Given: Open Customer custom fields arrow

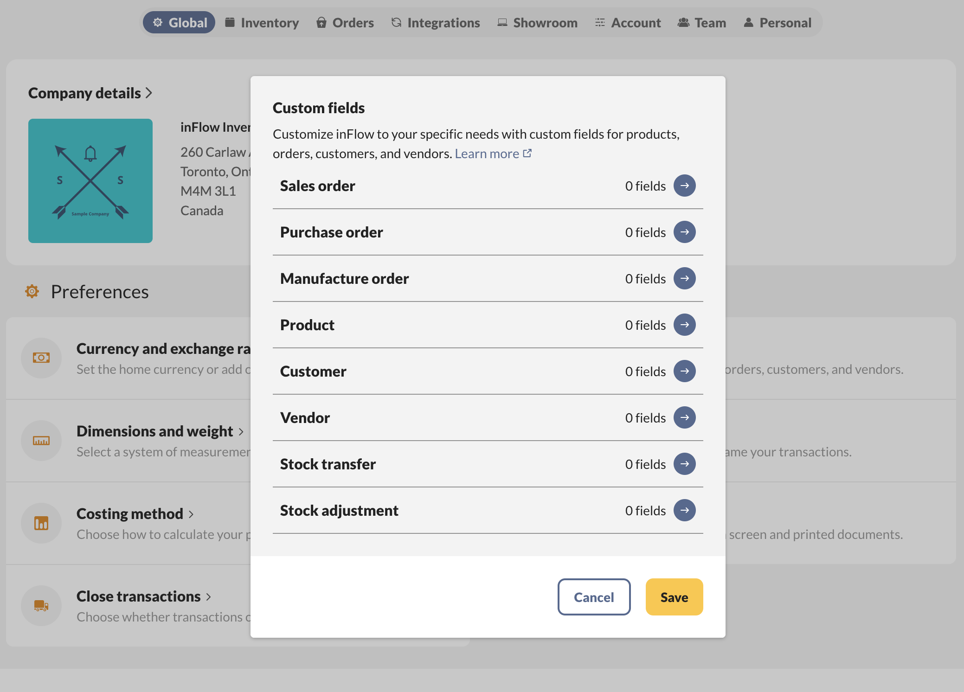Looking at the screenshot, I should coord(684,371).
